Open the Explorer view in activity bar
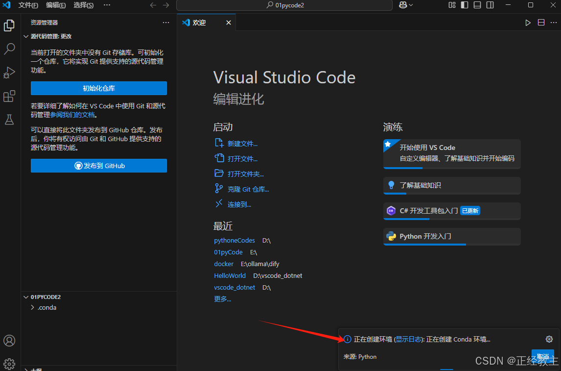This screenshot has height=371, width=561. tap(9, 25)
